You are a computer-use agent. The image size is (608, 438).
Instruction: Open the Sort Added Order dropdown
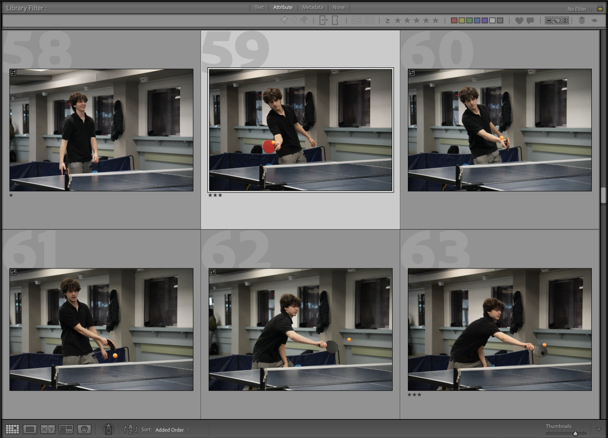[x=172, y=430]
